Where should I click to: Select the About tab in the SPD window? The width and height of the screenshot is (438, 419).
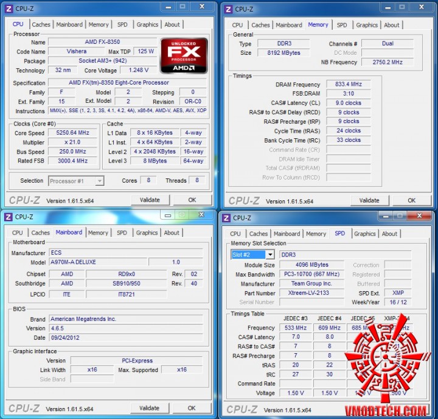389,233
